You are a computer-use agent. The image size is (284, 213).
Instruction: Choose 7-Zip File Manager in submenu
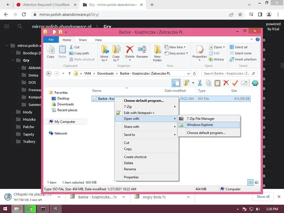click(209, 119)
